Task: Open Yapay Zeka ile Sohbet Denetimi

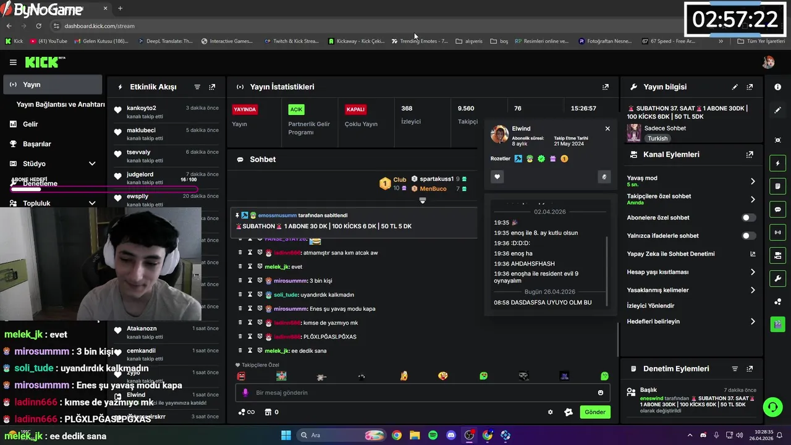Action: [x=691, y=254]
